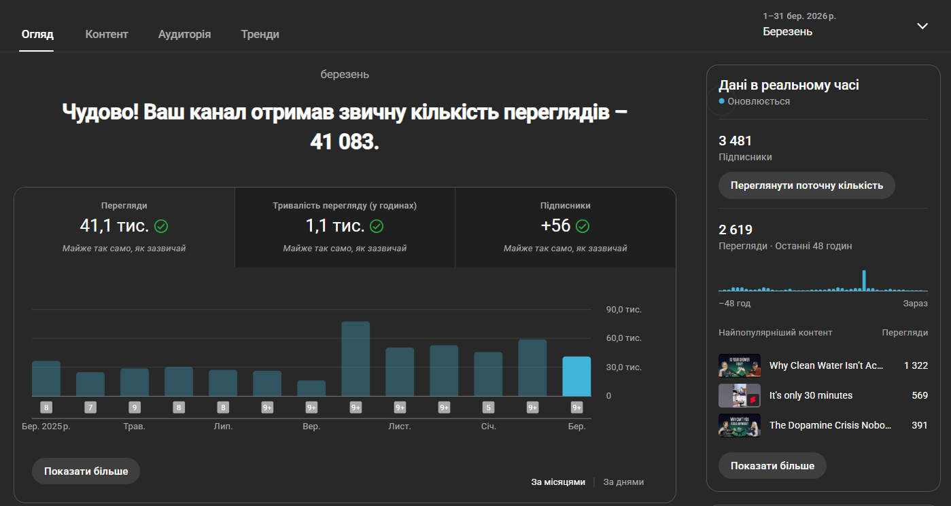The image size is (951, 506).
Task: Open the Аудиторія tab
Action: click(x=184, y=34)
